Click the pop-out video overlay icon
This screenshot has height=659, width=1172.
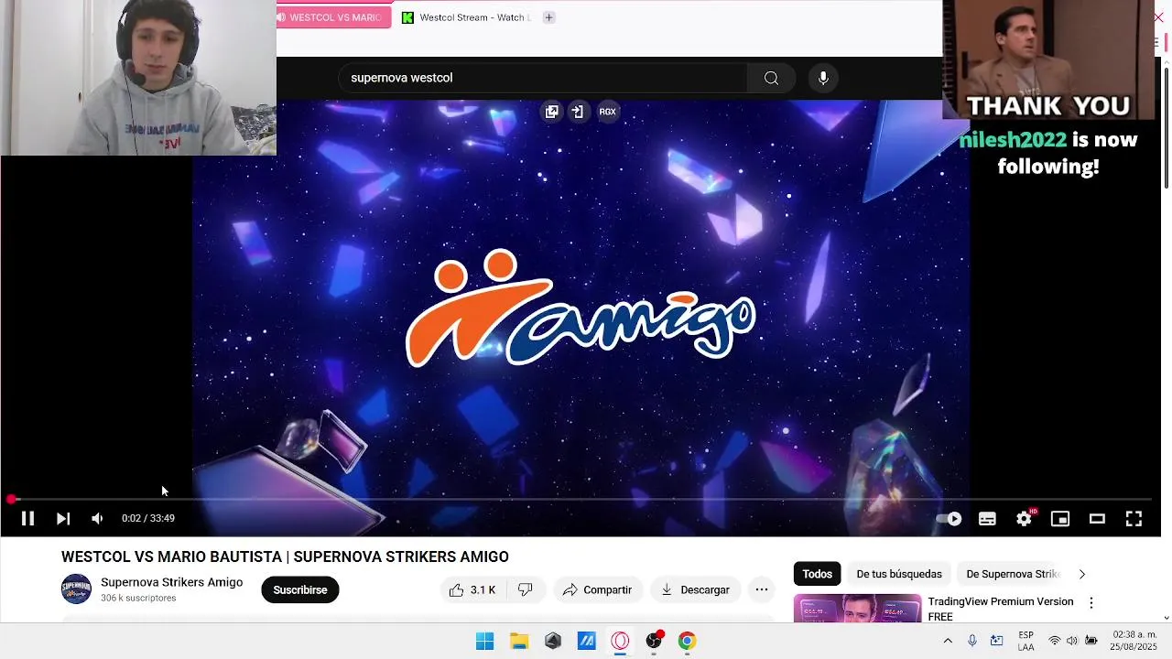(x=551, y=112)
